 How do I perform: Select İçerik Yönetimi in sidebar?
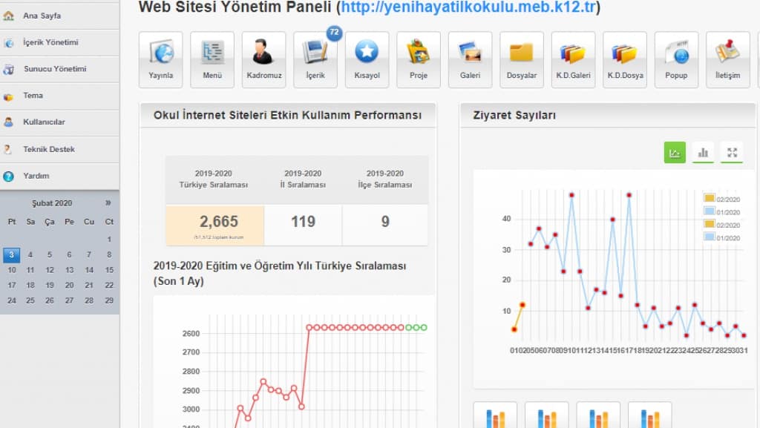[50, 42]
